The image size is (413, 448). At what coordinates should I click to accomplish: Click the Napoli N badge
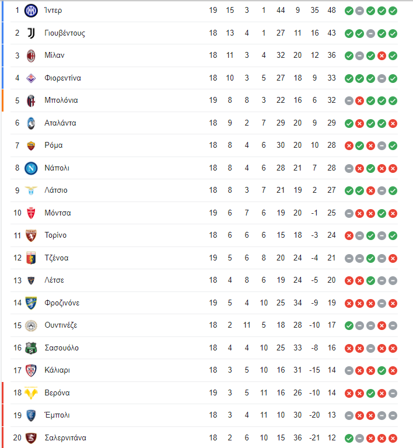(31, 168)
